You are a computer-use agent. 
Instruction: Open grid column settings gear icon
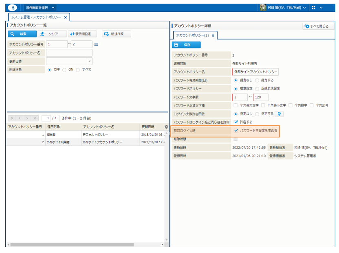[x=166, y=127]
